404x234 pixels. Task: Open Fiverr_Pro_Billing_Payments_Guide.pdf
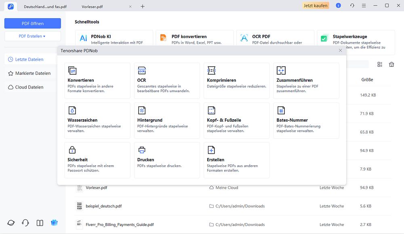pyautogui.click(x=120, y=225)
